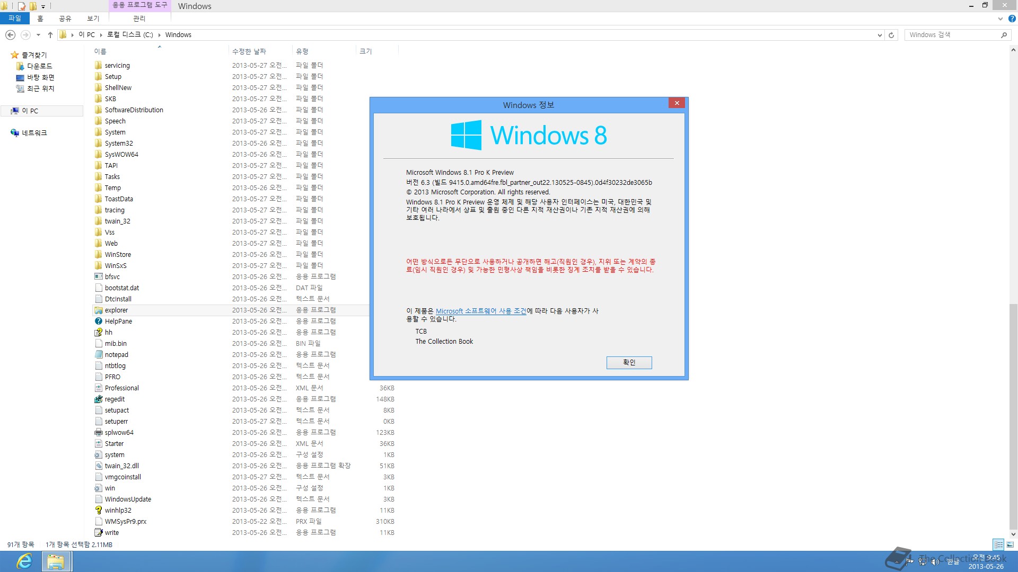Open Action Center flag tray icon

pyautogui.click(x=909, y=561)
